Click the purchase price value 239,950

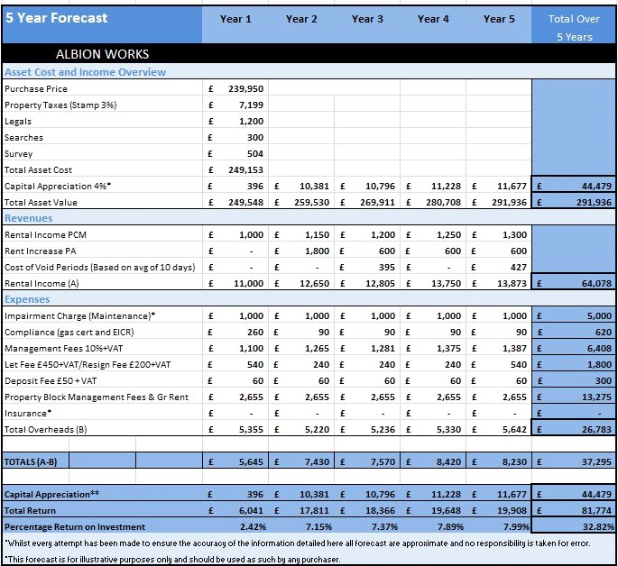pyautogui.click(x=245, y=89)
